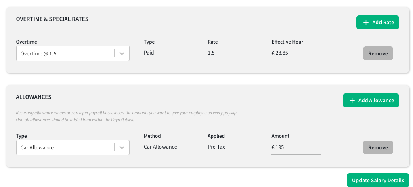Click the Allowances section heading
The width and height of the screenshot is (413, 187).
tap(34, 97)
